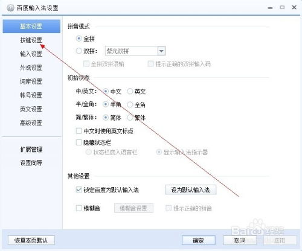Choose 繁体 traditional Chinese option

(x=130, y=118)
